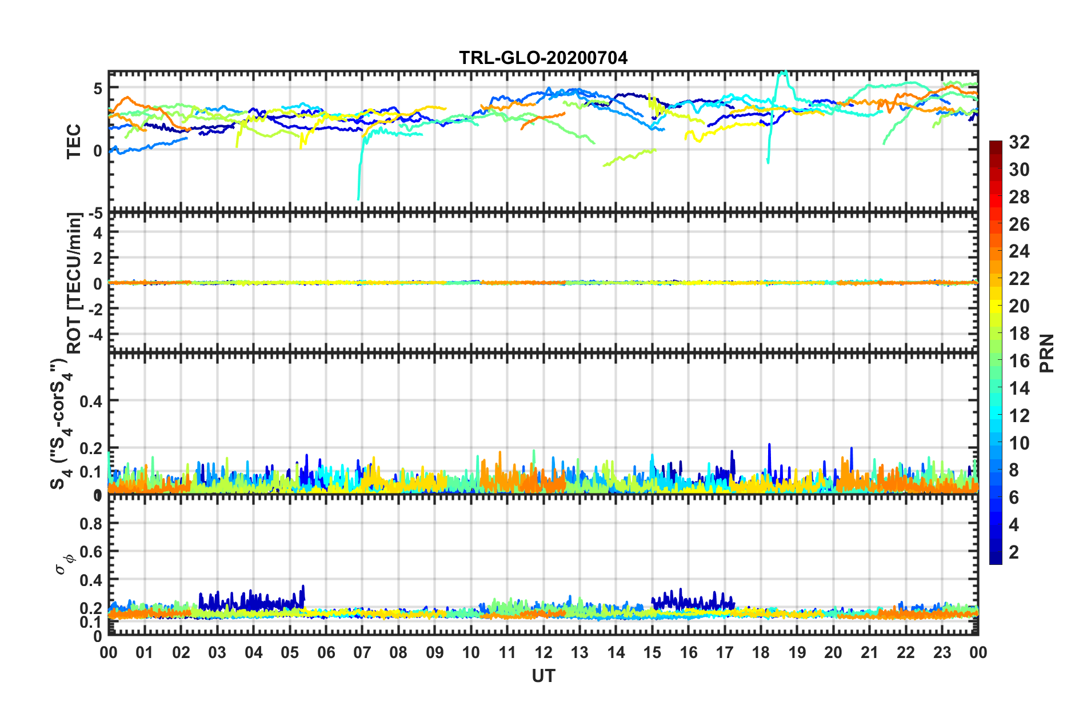Select UT axis tick label 23
The height and width of the screenshot is (706, 1087).
[942, 652]
